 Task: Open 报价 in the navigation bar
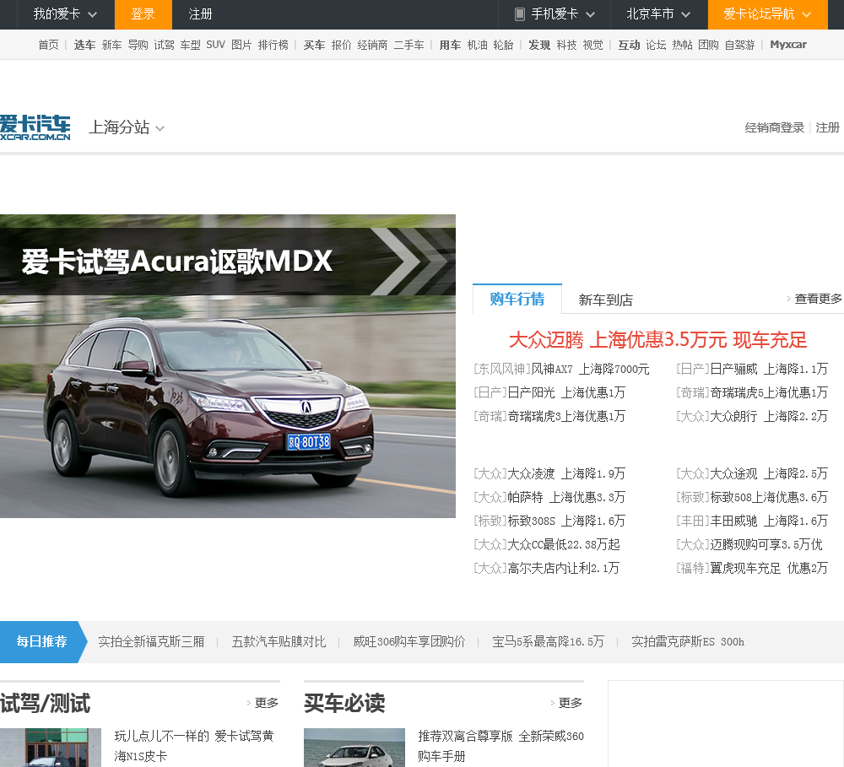(x=341, y=45)
